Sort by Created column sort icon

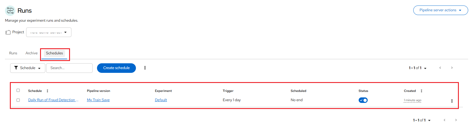421,91
